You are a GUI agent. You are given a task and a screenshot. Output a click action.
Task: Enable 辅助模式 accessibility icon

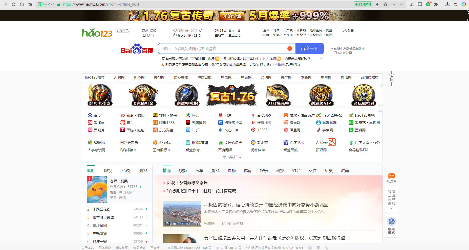(392, 226)
